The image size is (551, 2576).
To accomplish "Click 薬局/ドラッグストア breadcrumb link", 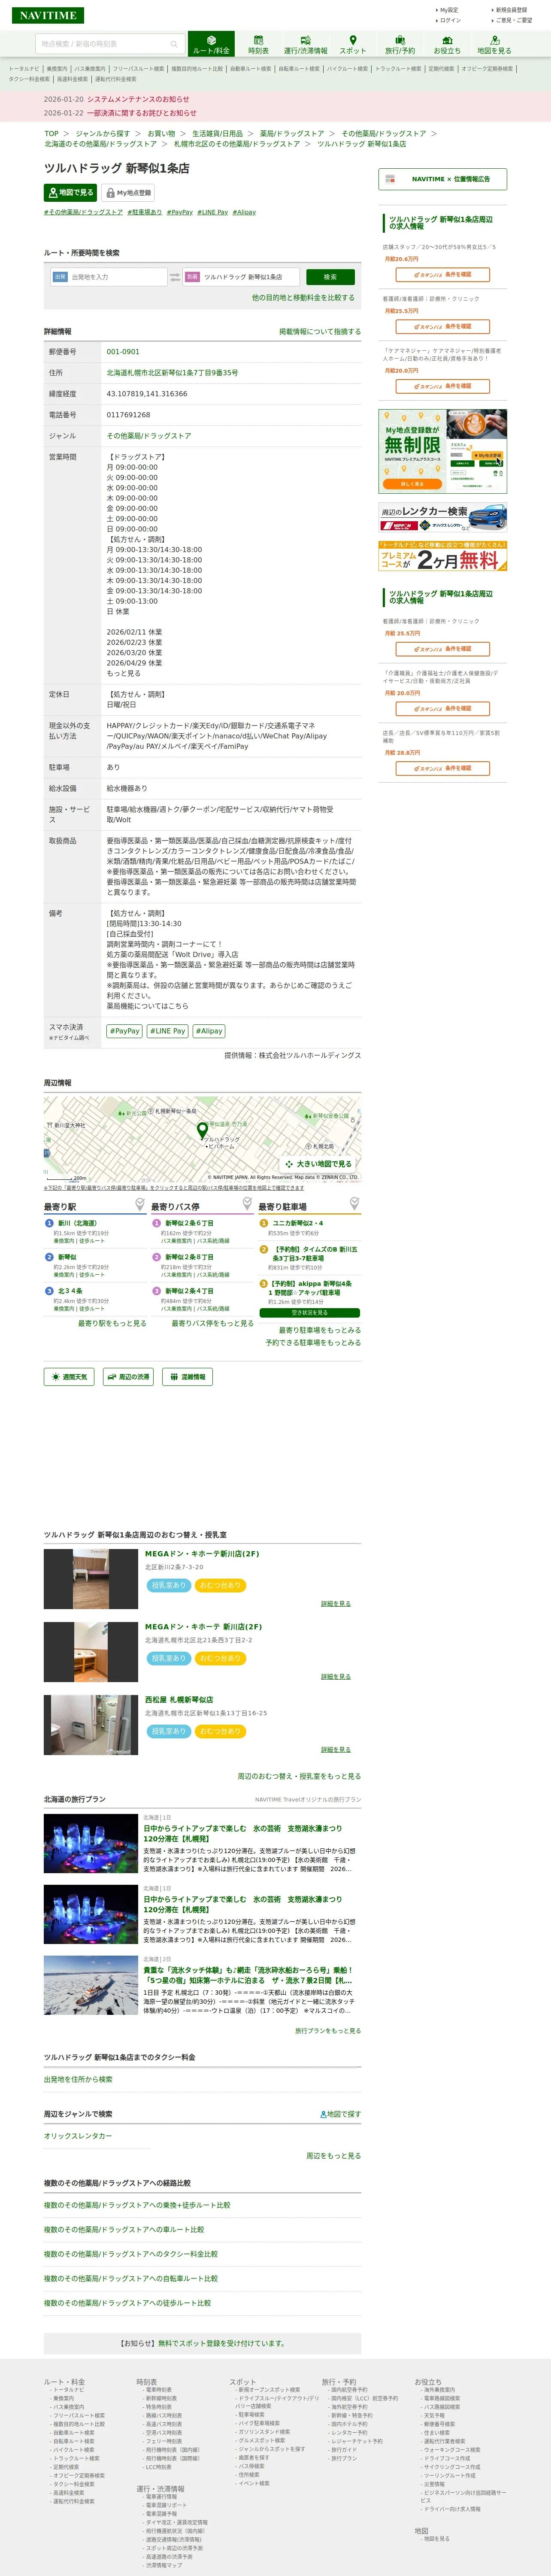I will point(292,133).
